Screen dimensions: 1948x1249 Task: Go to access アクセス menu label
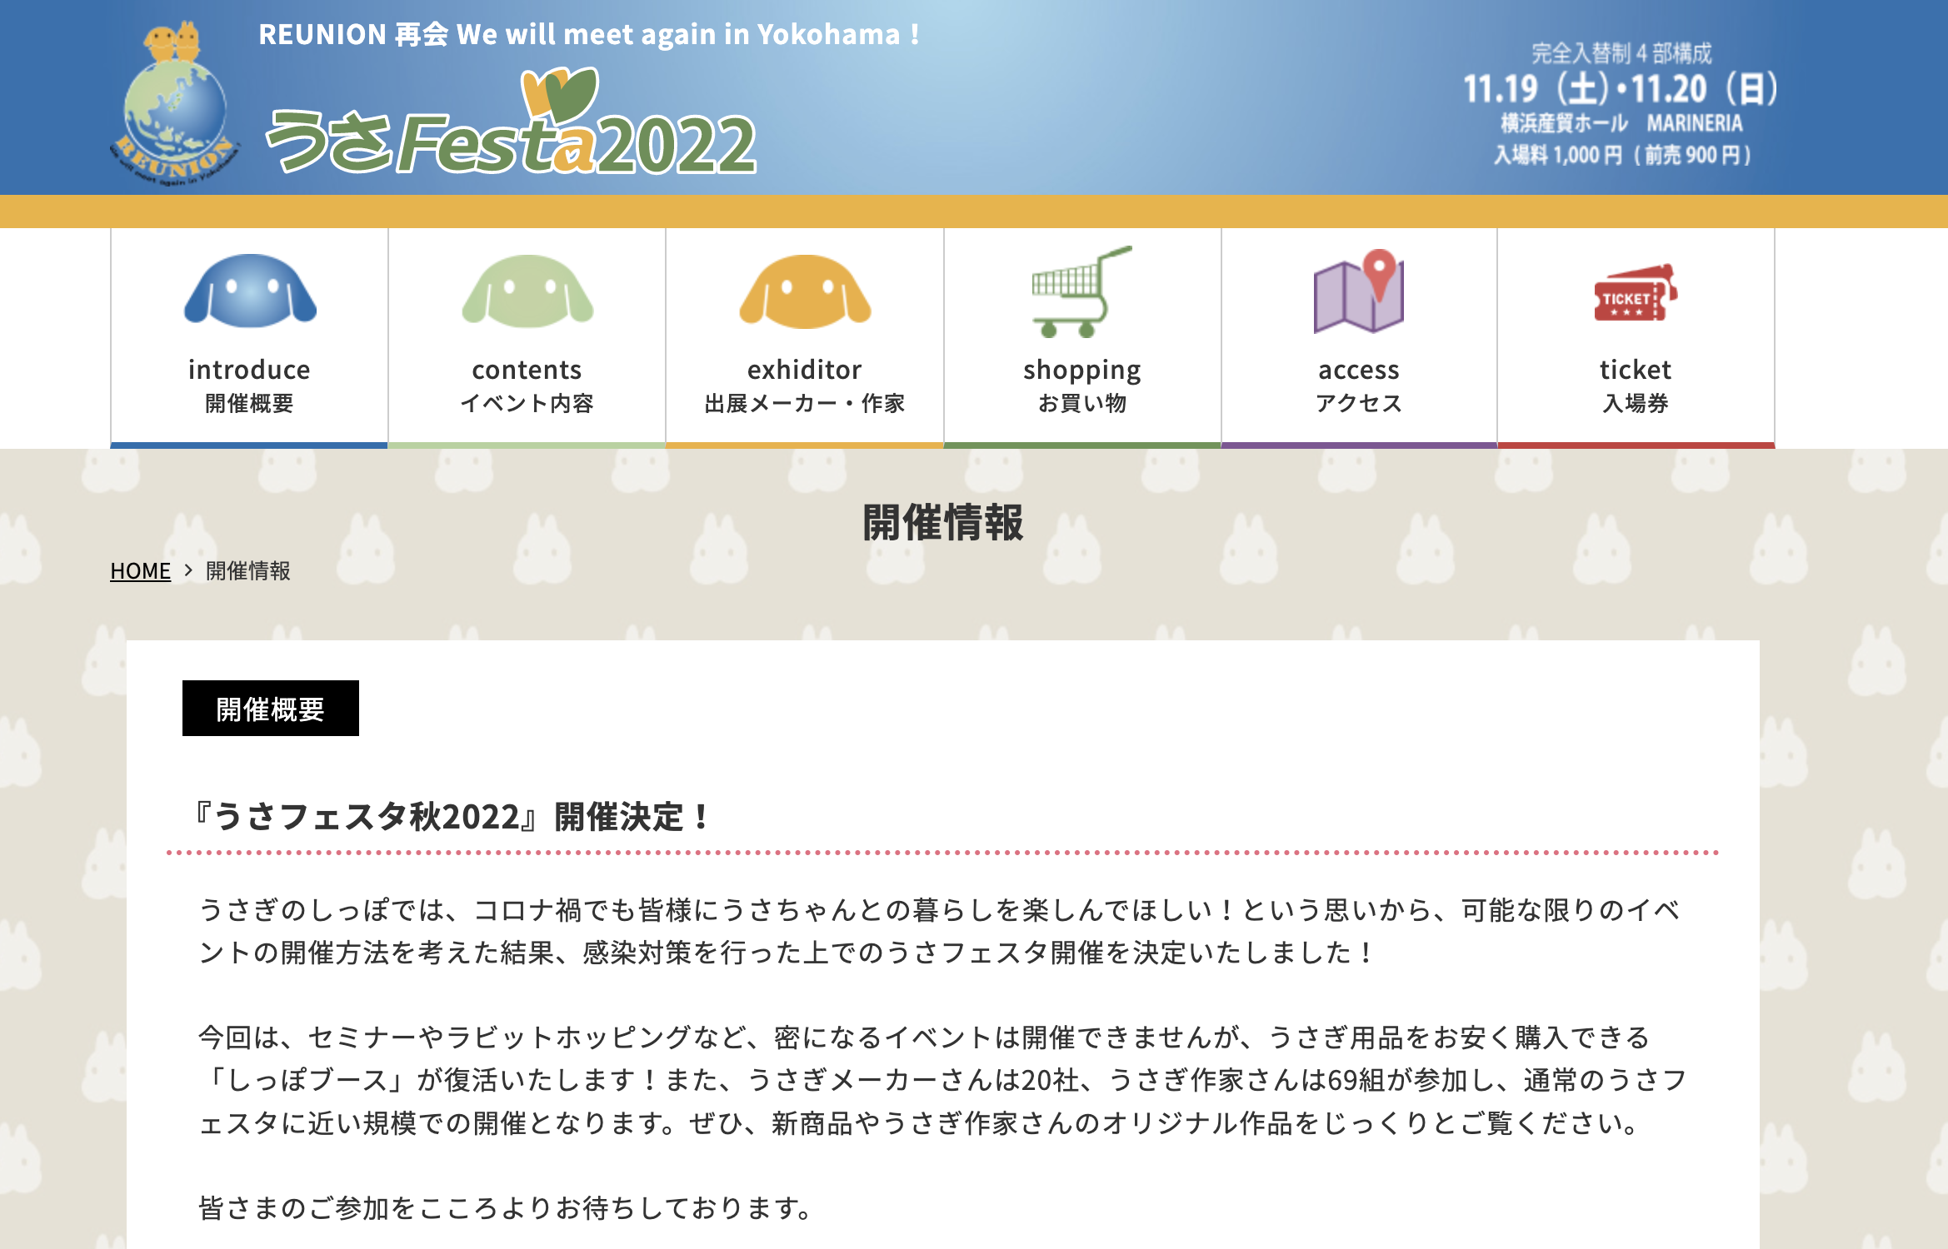(1358, 385)
